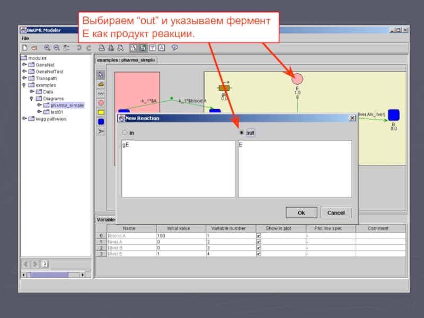Click the Cancel button
This screenshot has width=424, height=318.
[336, 213]
